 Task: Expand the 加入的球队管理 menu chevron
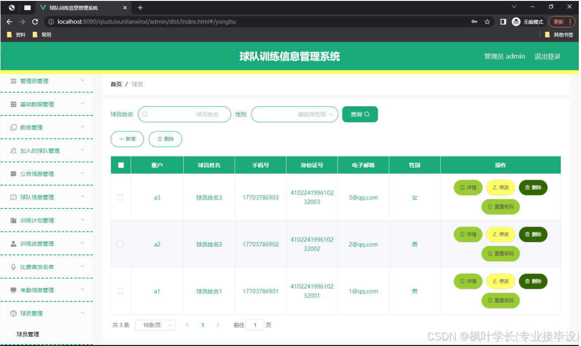tap(82, 150)
